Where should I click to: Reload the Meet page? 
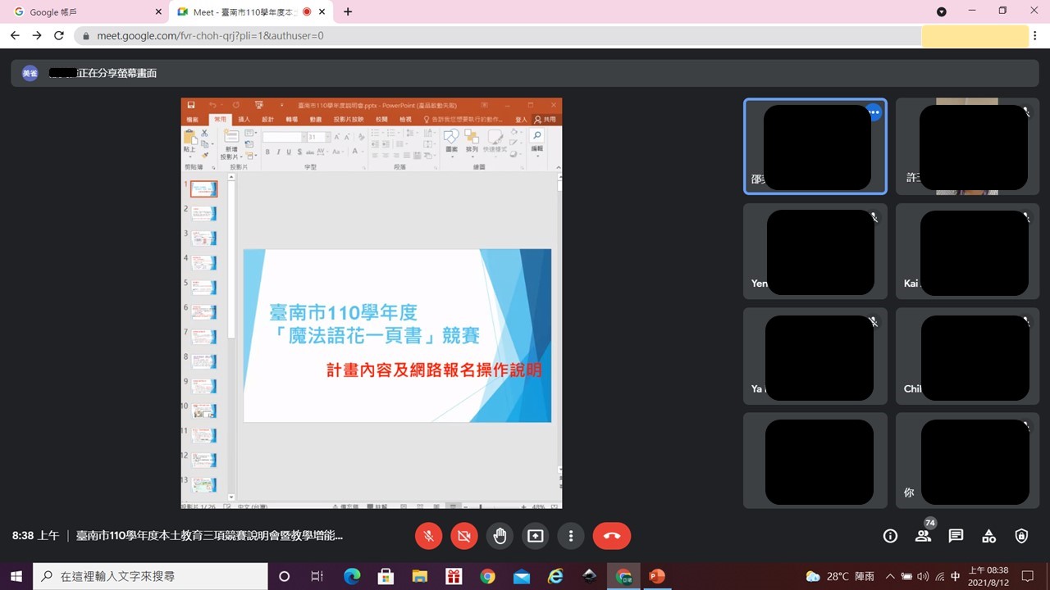tap(59, 36)
